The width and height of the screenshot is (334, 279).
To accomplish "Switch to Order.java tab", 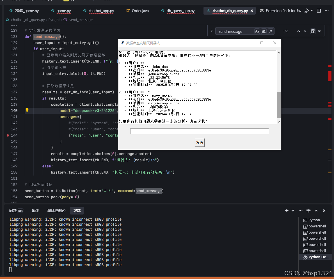I will [138, 11].
